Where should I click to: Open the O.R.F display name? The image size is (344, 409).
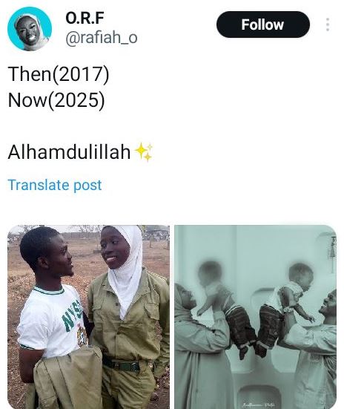click(85, 18)
